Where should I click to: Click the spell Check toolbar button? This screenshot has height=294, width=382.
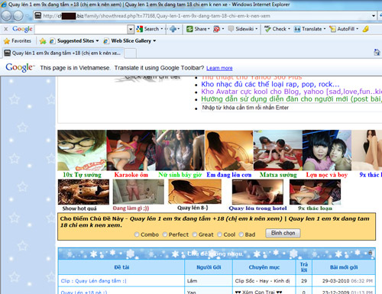coord(275,29)
